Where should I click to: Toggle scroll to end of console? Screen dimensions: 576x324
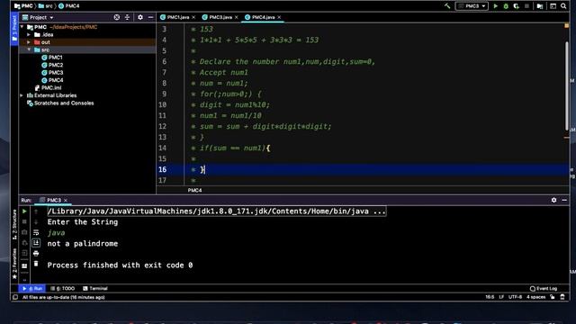click(36, 243)
